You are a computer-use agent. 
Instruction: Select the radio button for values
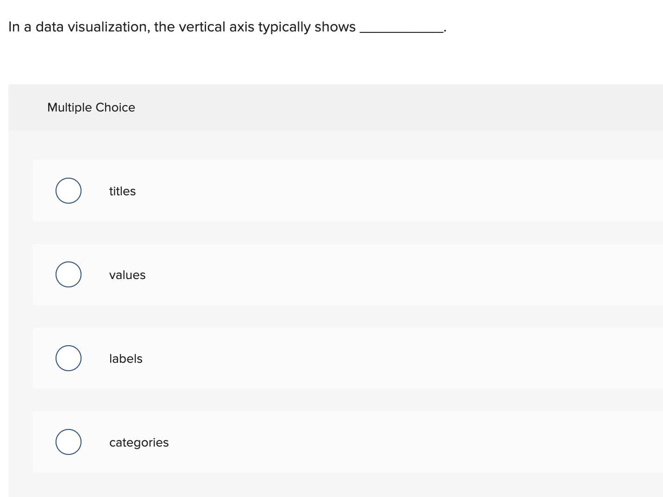68,274
